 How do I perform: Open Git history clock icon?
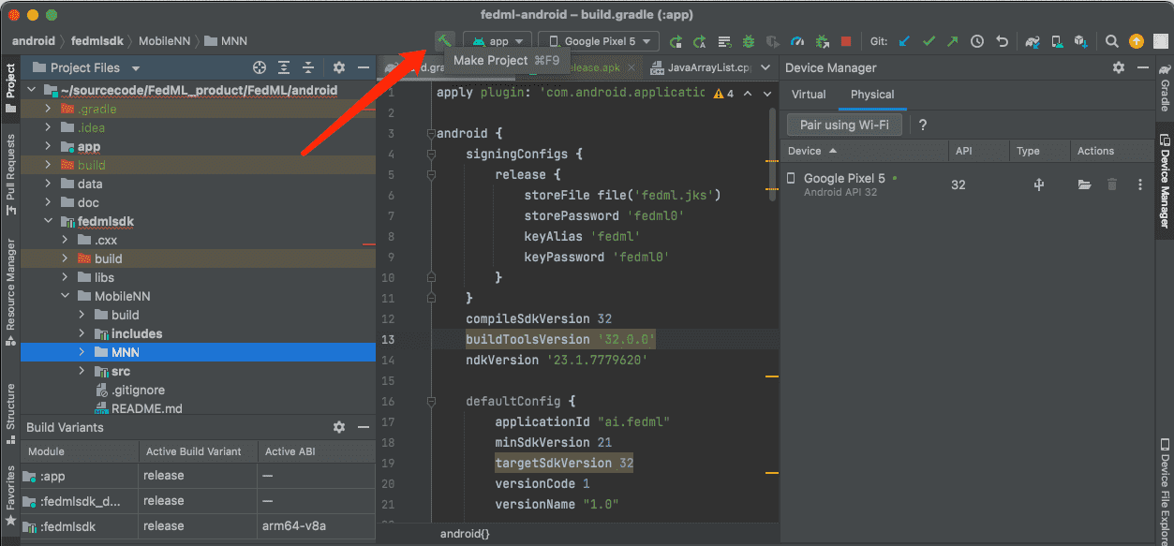point(977,41)
